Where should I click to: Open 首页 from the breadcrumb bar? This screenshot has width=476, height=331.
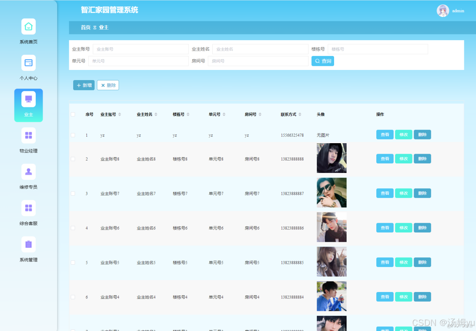click(x=85, y=27)
